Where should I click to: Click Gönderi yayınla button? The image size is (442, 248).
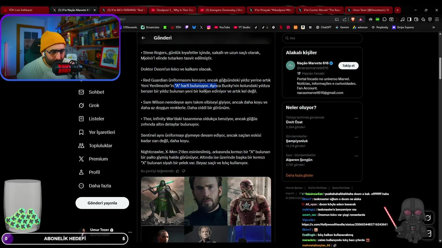pos(102,203)
